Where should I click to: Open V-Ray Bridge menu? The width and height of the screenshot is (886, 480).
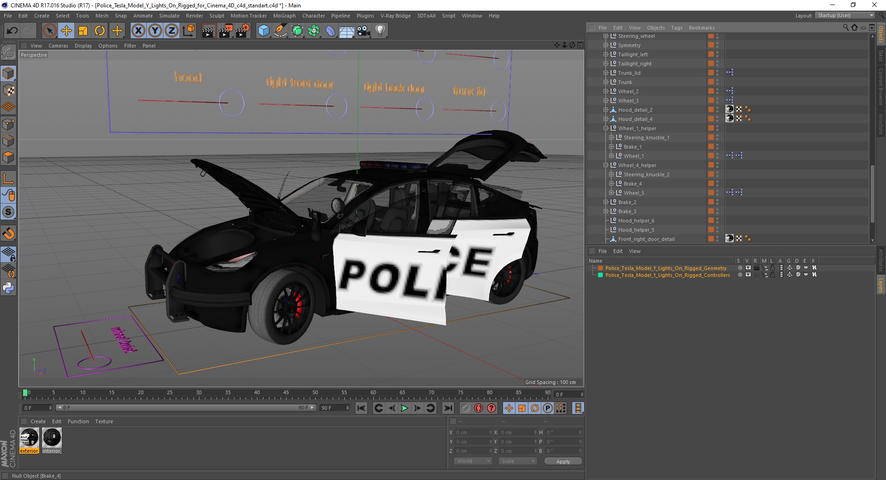pyautogui.click(x=395, y=16)
